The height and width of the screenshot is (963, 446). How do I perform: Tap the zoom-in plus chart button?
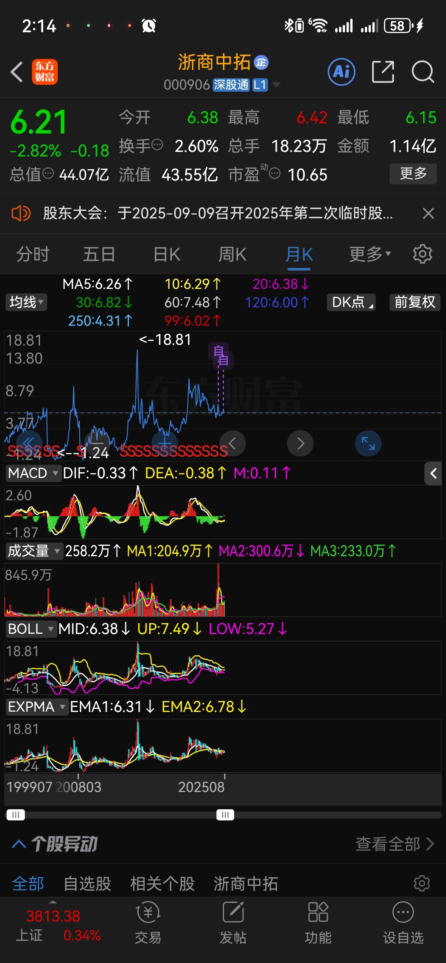pos(165,443)
